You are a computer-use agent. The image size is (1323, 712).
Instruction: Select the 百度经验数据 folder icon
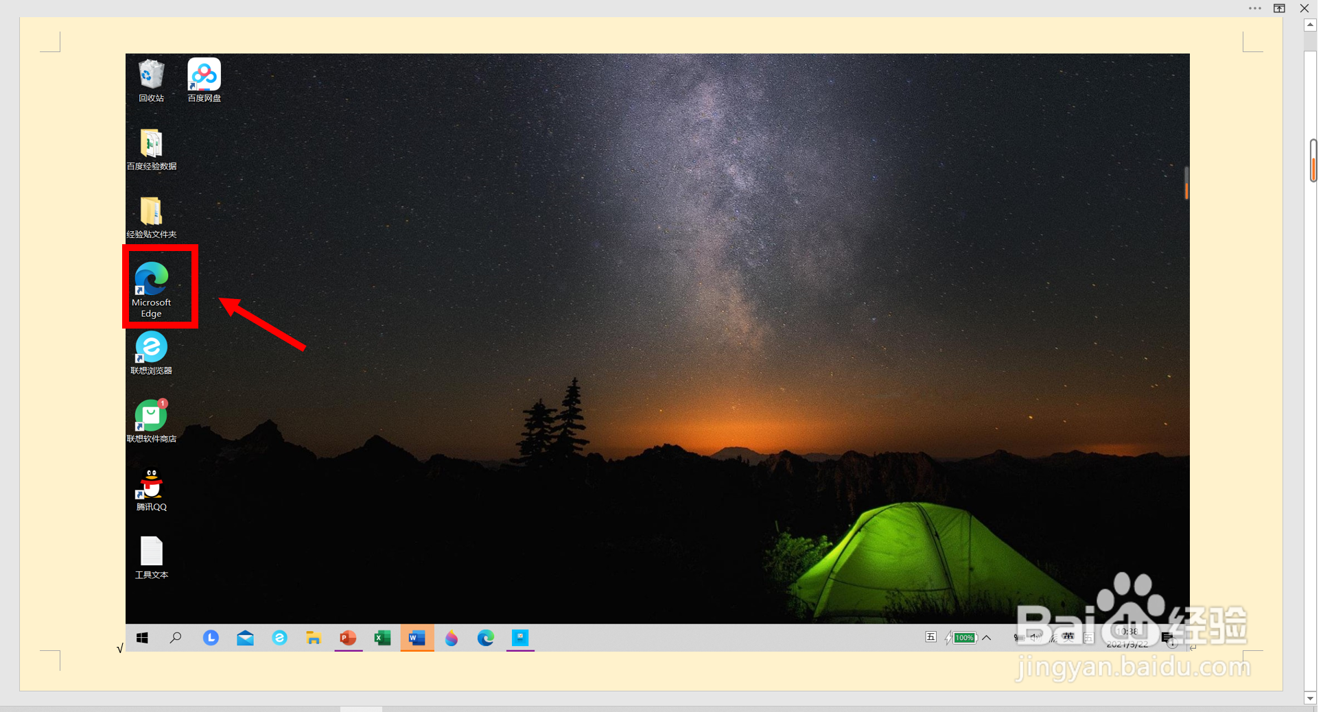(x=151, y=149)
